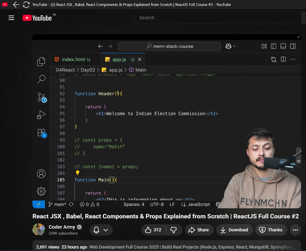Click the Split Editor icon near the tabs

pyautogui.click(x=283, y=59)
